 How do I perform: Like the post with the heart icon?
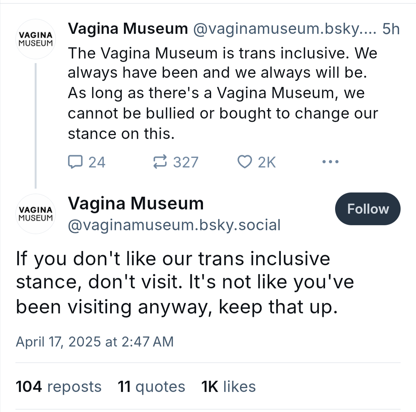[245, 162]
